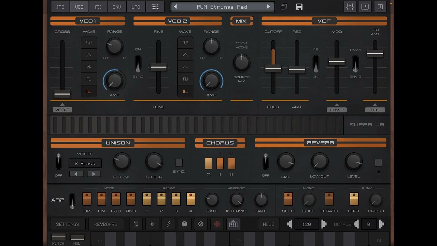Click the red record button

(217, 224)
